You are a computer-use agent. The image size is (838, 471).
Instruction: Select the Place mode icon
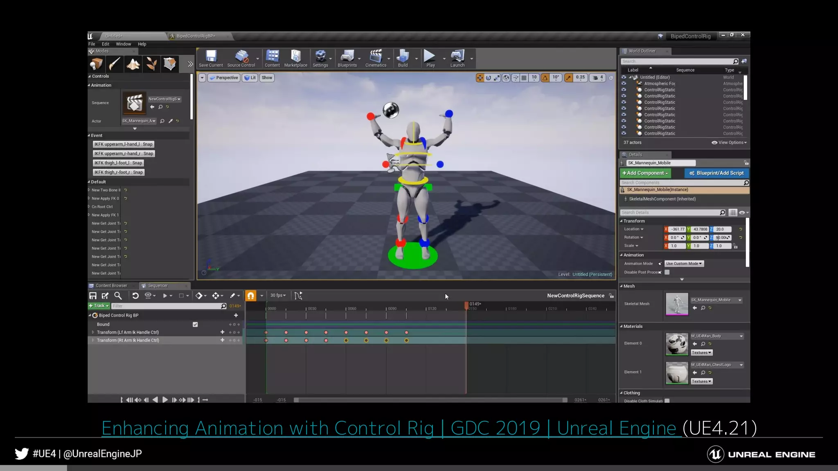(97, 64)
